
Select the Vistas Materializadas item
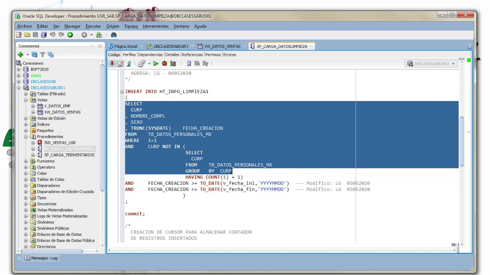click(x=55, y=210)
